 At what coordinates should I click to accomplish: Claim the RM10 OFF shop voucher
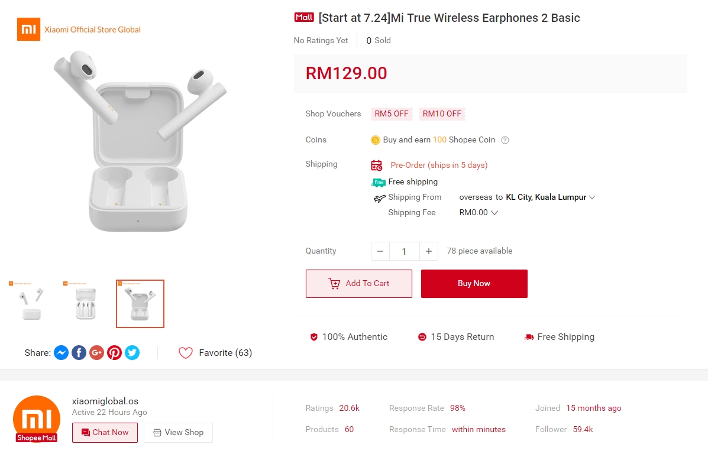tap(442, 113)
